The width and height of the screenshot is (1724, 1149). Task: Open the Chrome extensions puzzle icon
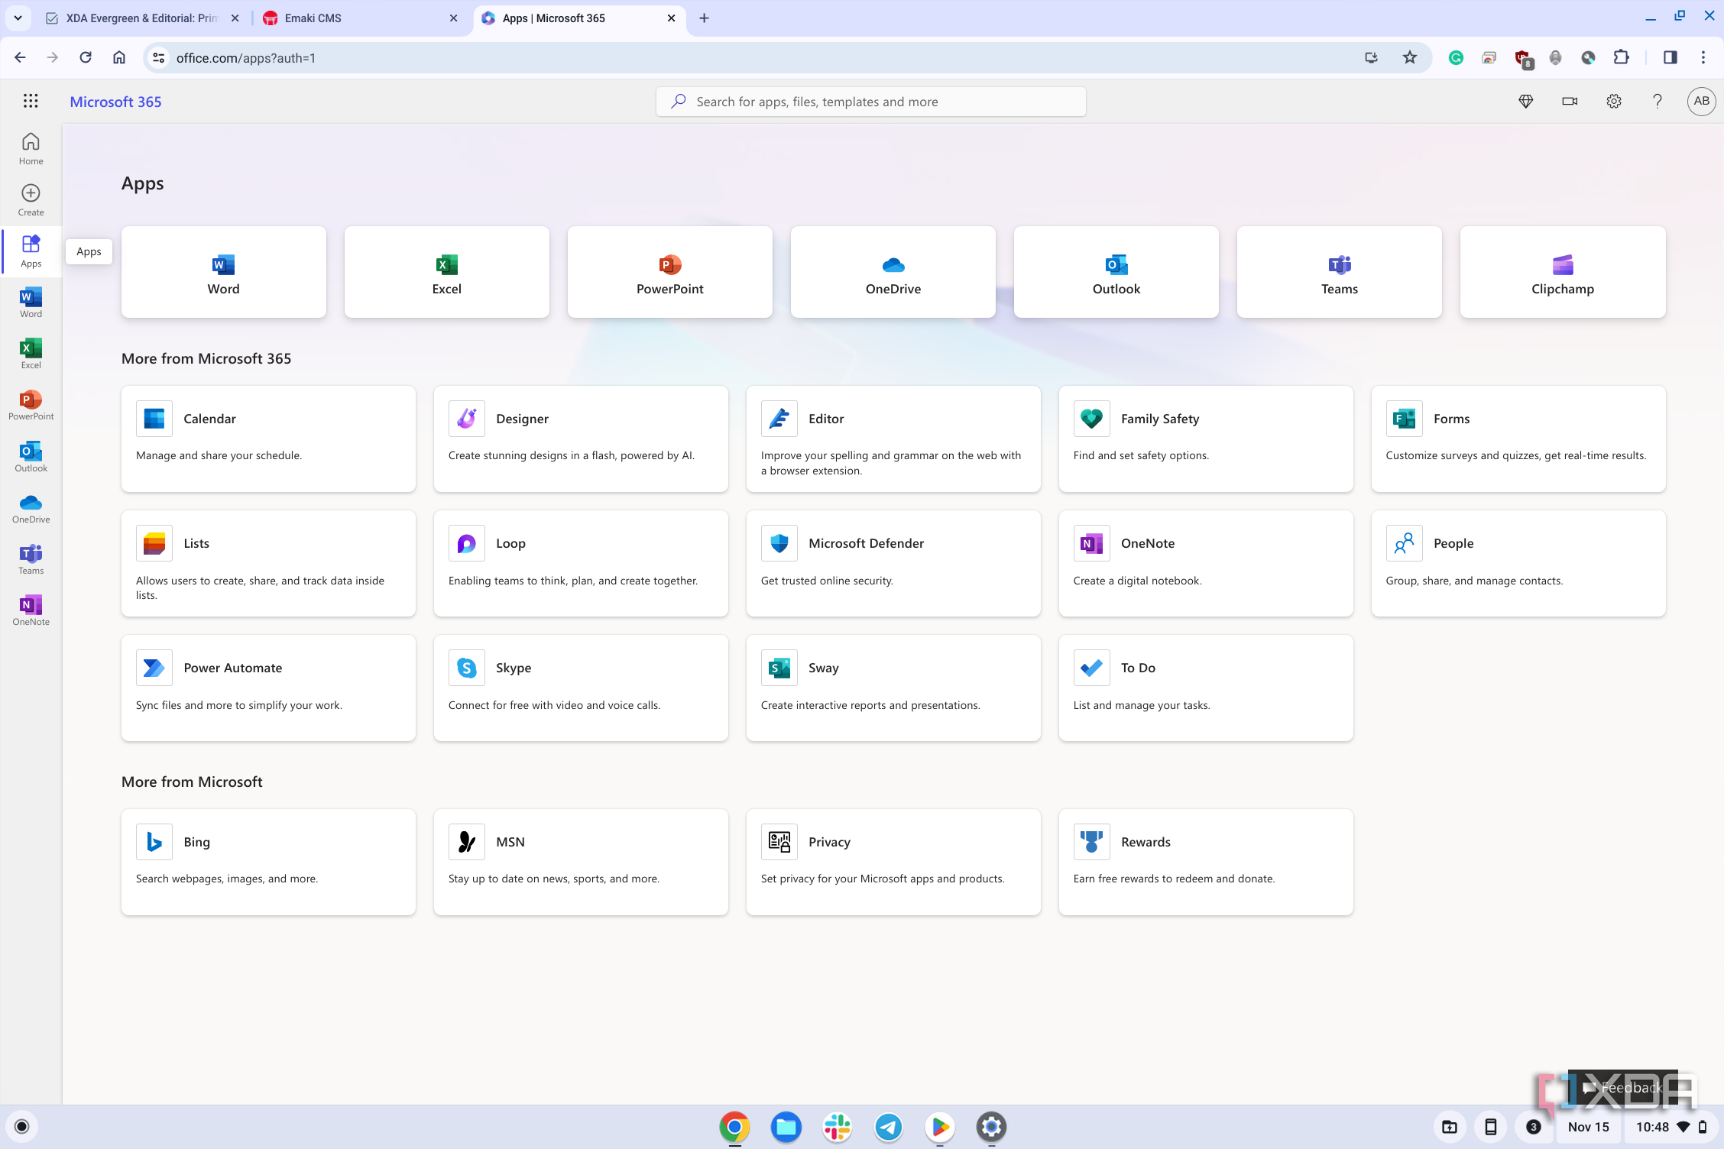pos(1621,57)
